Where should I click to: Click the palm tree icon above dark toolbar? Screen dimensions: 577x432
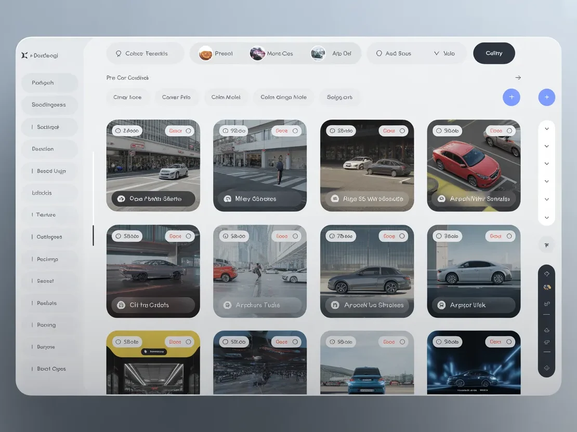[546, 245]
